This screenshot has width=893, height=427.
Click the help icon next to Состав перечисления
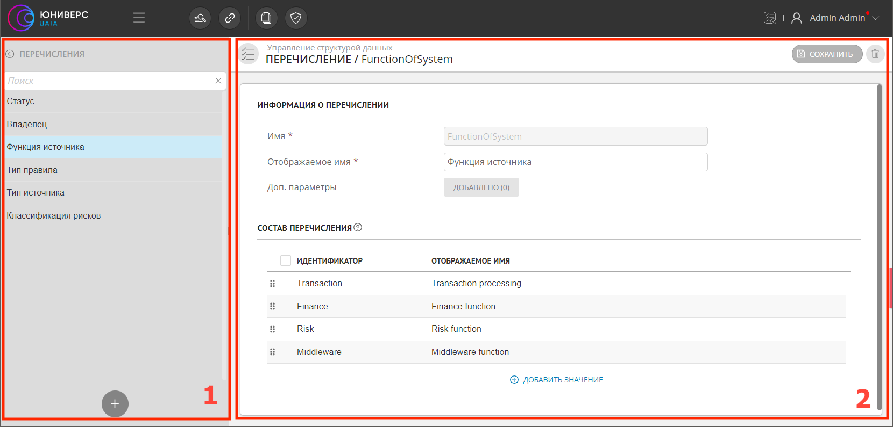point(358,228)
